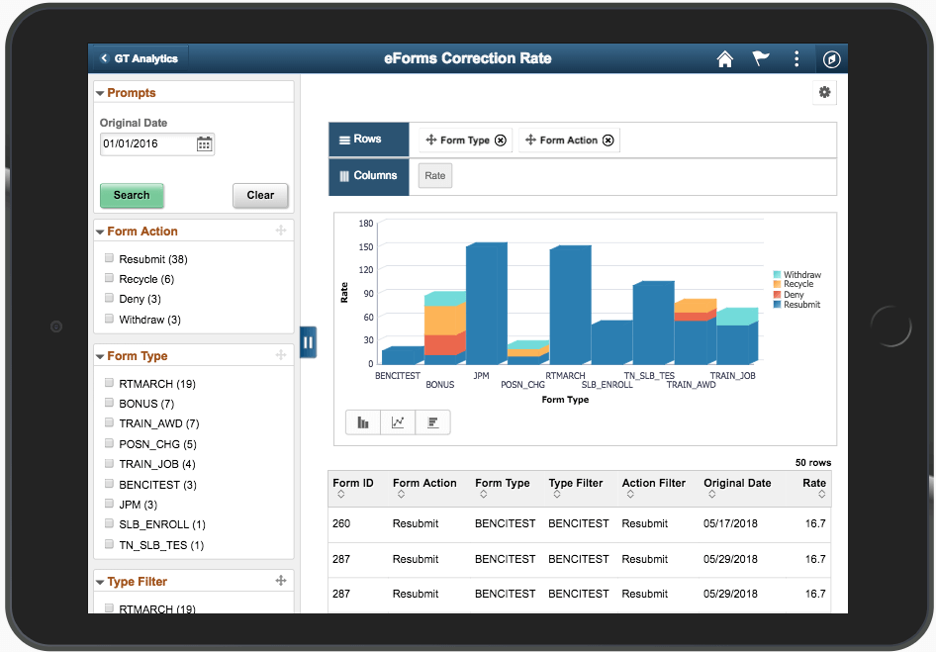The width and height of the screenshot is (936, 652).
Task: Collapse the Form Action facet
Action: (100, 232)
